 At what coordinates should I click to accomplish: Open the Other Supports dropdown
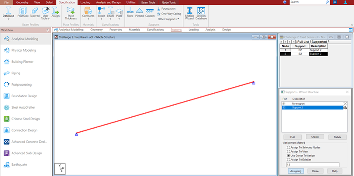[x=168, y=19]
